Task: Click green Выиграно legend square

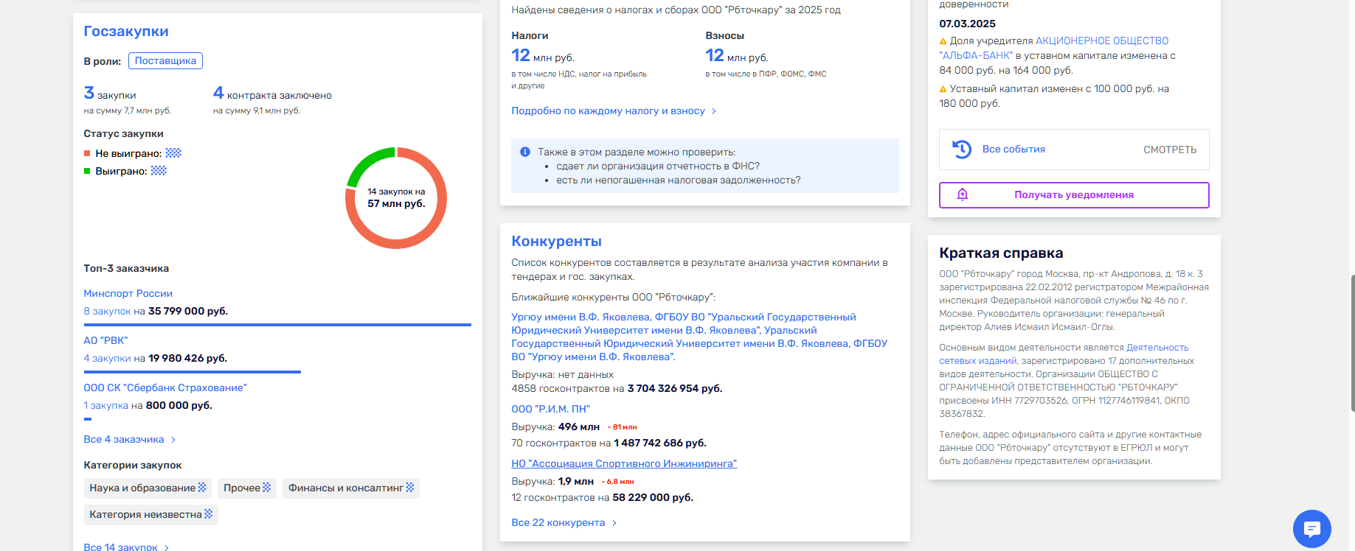Action: [x=87, y=171]
